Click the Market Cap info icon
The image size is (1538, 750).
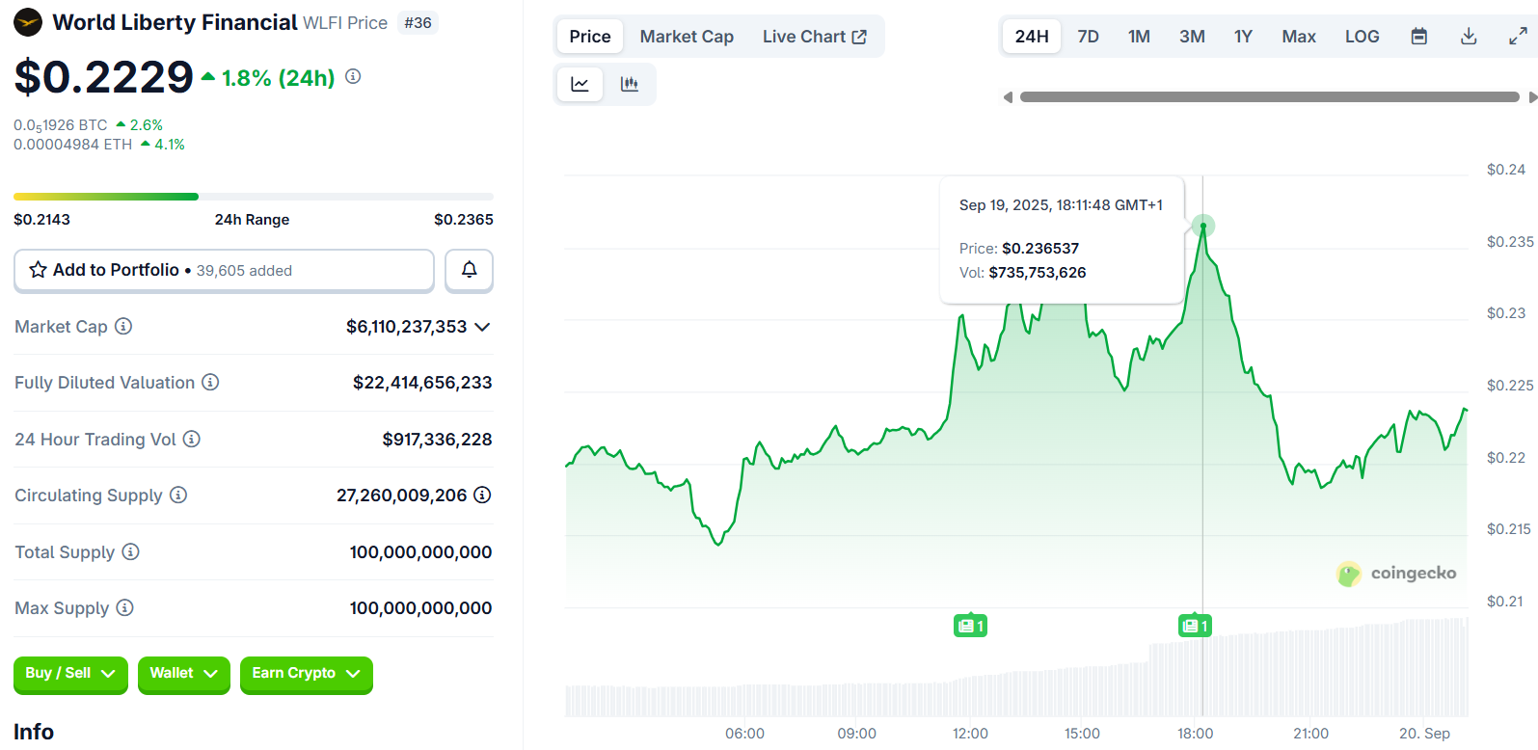[x=123, y=326]
